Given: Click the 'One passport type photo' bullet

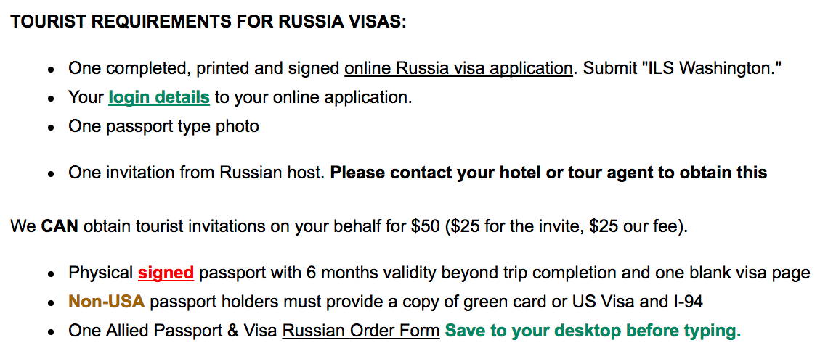Looking at the screenshot, I should 163,127.
